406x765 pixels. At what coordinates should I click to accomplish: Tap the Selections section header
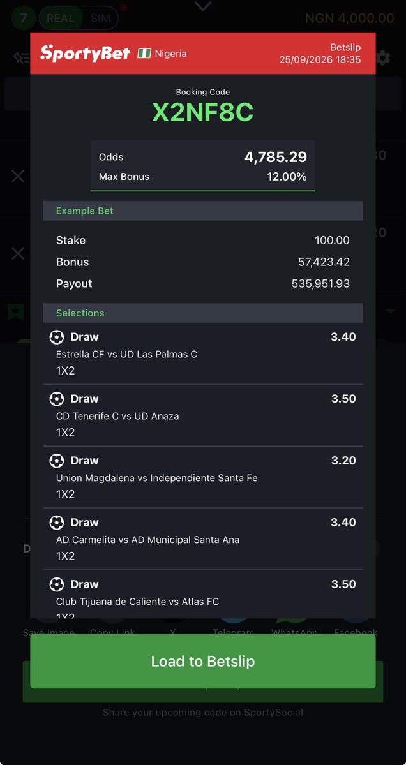[203, 313]
